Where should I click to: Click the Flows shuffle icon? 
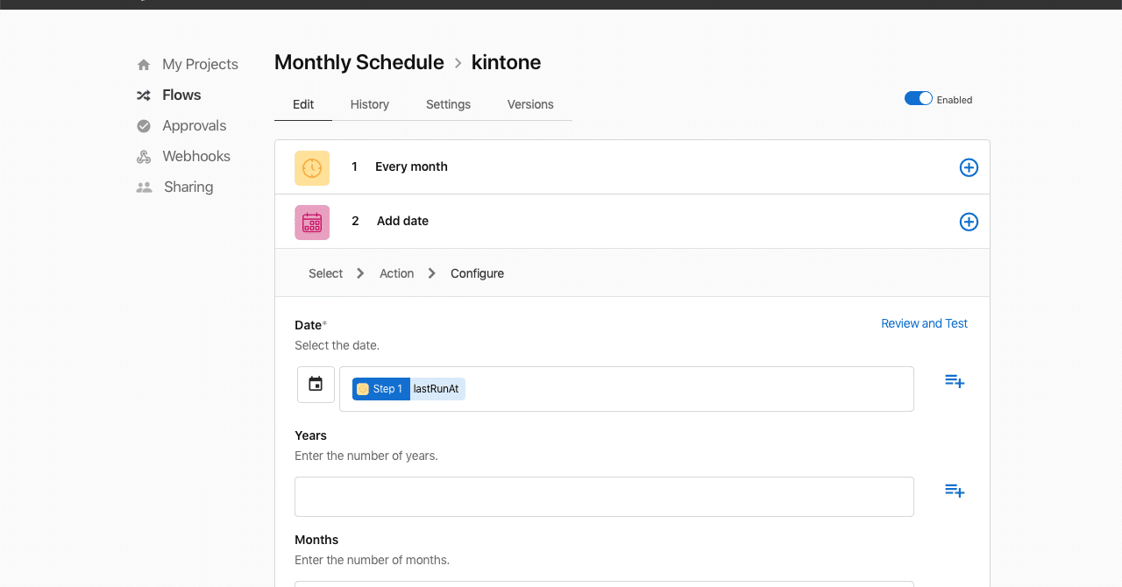144,95
